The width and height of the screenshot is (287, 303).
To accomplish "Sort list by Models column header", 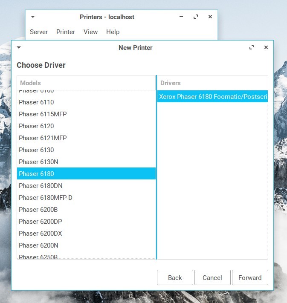I will pos(86,83).
